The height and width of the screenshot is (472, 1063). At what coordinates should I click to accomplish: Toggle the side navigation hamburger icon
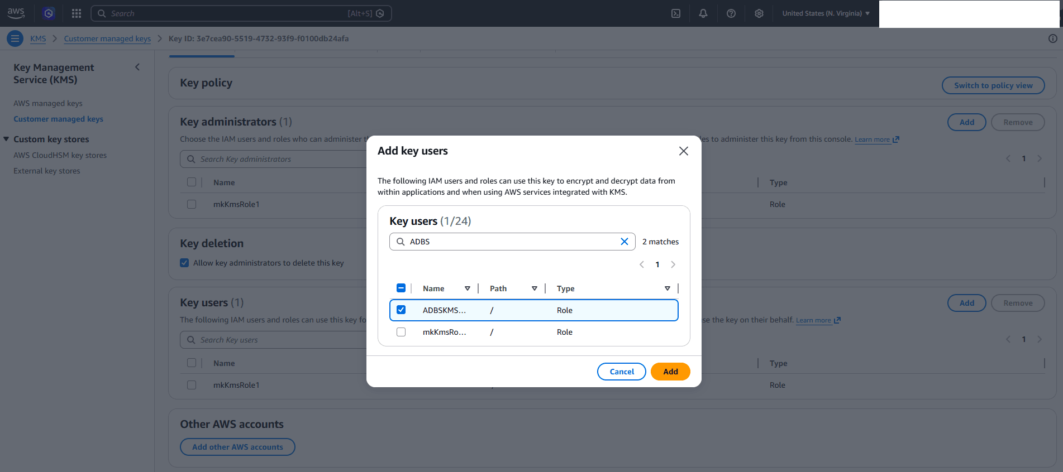pyautogui.click(x=15, y=38)
